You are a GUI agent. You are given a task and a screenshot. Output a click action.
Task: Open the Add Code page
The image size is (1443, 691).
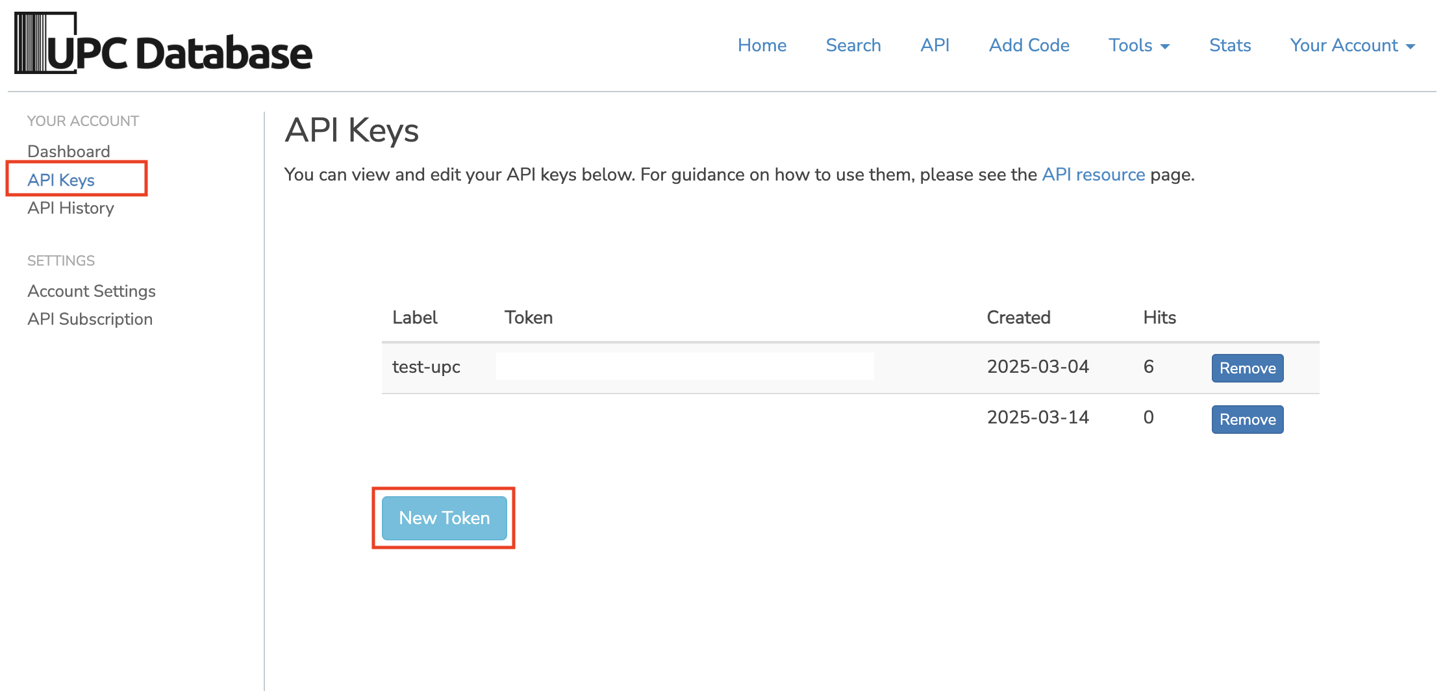coord(1029,45)
